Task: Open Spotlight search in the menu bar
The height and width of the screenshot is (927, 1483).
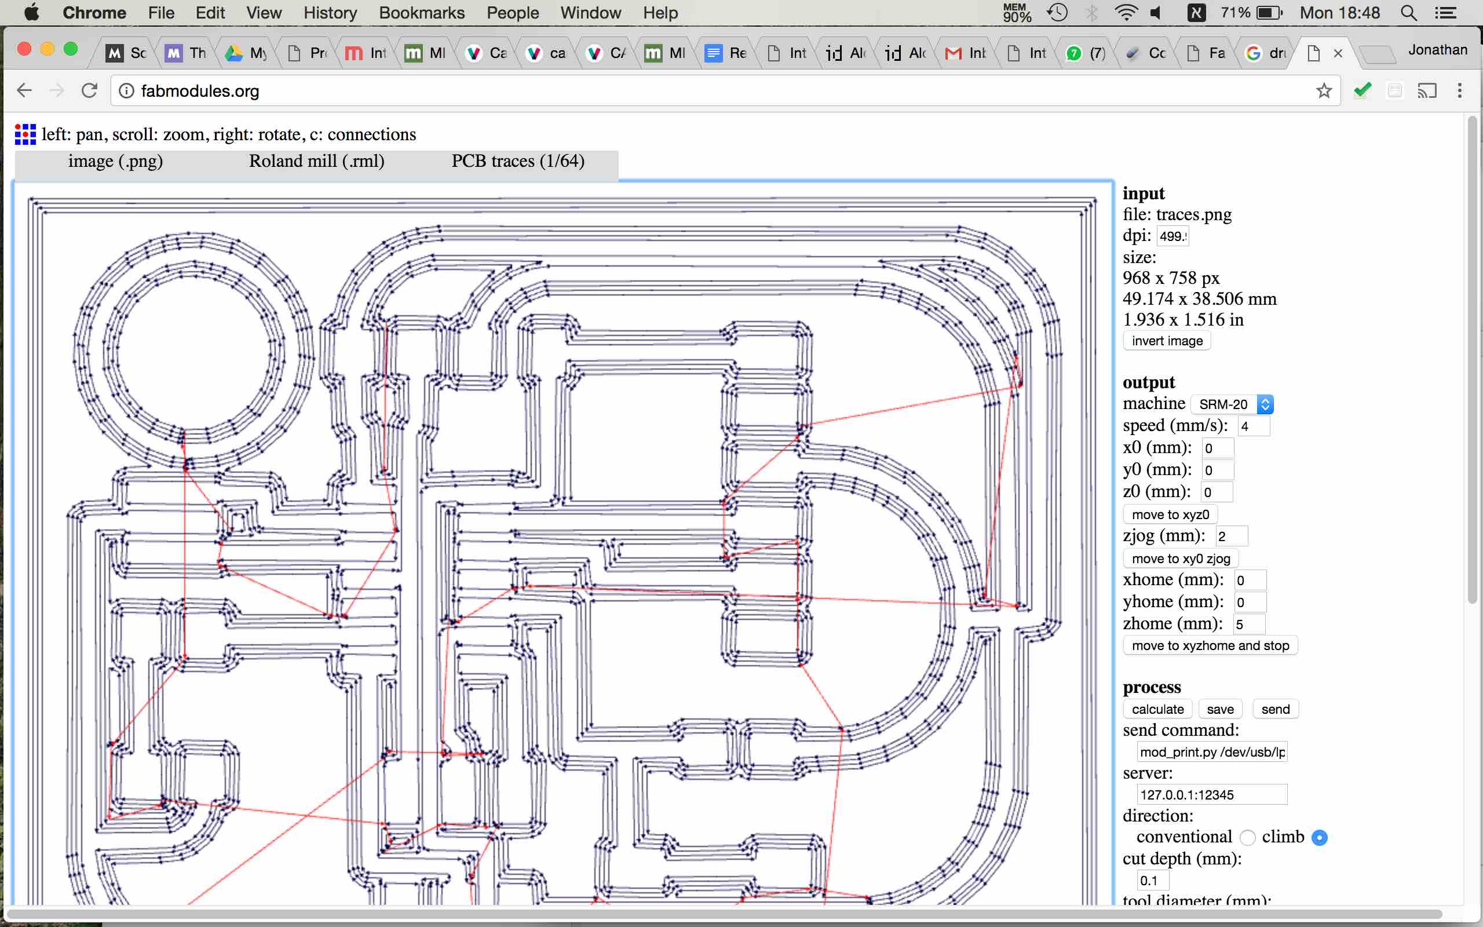Action: click(x=1409, y=13)
